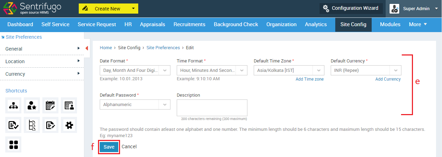Image resolution: width=442 pixels, height=157 pixels.
Task: Open the document tree structure shortcut
Action: pyautogui.click(x=32, y=125)
